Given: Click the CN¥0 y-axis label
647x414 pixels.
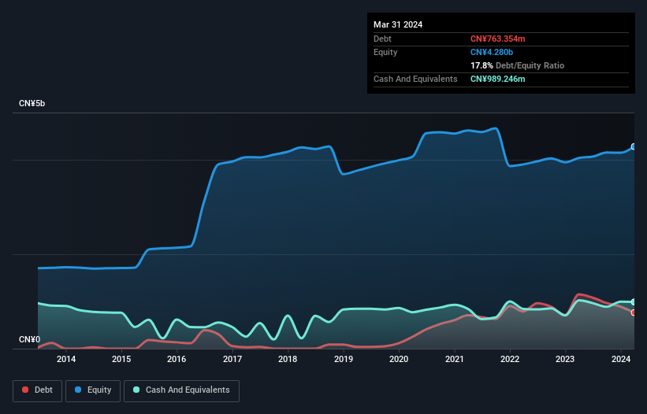Looking at the screenshot, I should pyautogui.click(x=29, y=340).
